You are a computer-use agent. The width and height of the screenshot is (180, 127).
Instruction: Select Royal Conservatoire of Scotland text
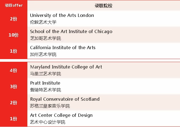[x=65, y=99]
